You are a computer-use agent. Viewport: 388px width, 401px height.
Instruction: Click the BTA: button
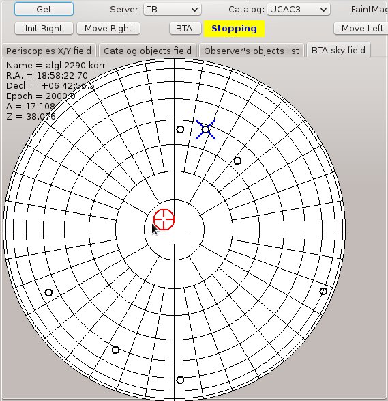coord(185,28)
